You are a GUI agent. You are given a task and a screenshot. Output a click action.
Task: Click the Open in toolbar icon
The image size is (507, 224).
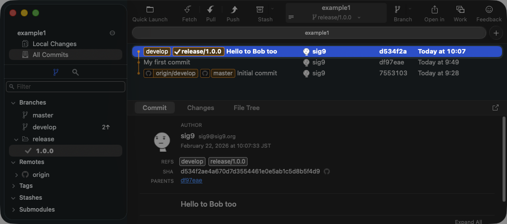point(434,10)
